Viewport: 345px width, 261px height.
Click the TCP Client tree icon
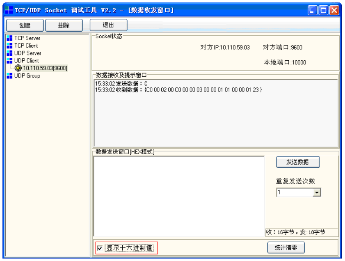pyautogui.click(x=10, y=46)
